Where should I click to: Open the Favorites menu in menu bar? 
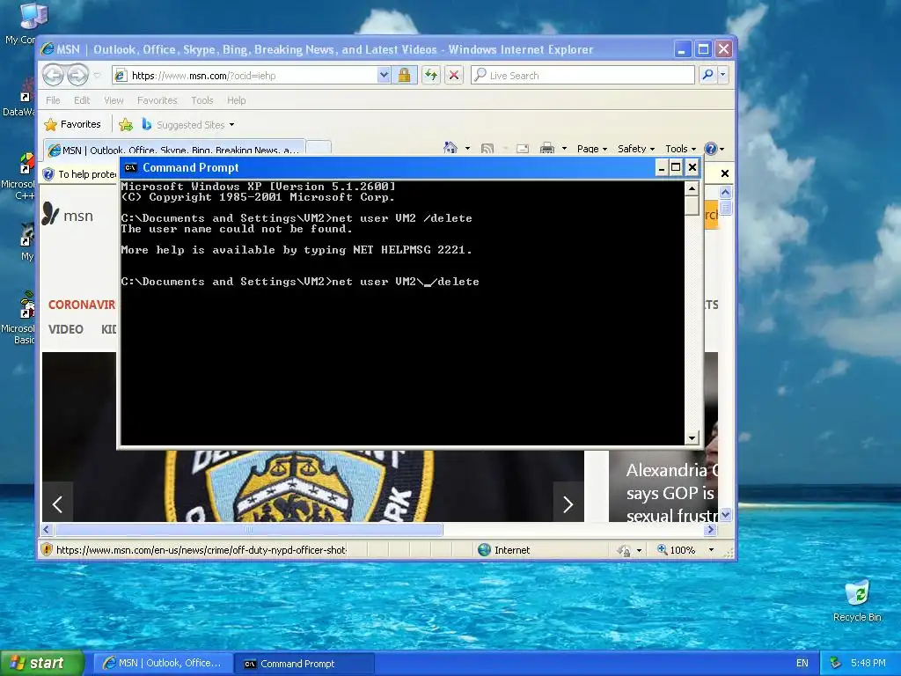click(157, 100)
